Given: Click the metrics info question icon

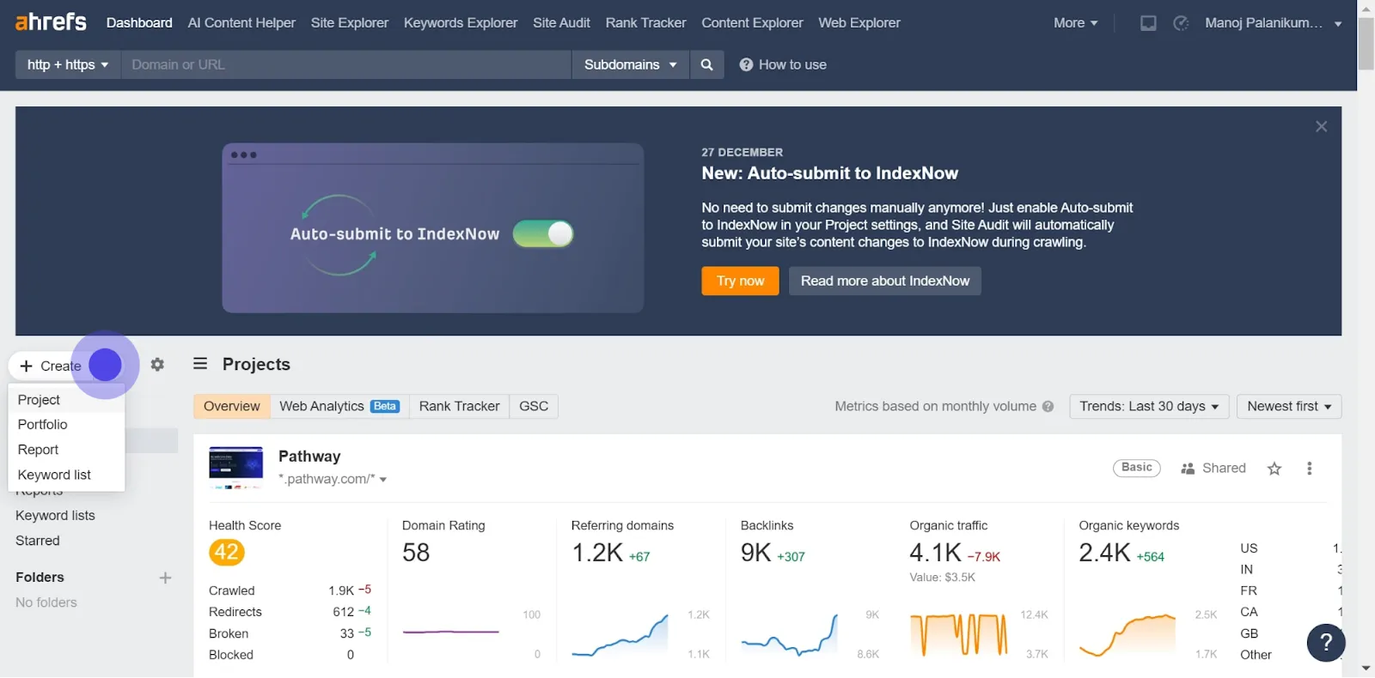Looking at the screenshot, I should (1048, 407).
